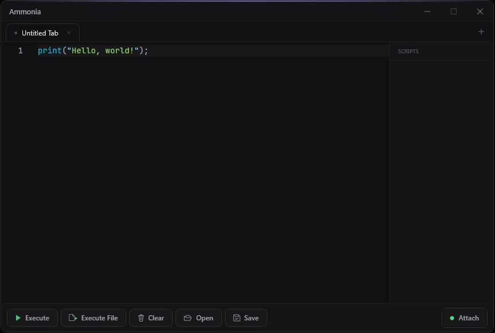Click the Execute File document icon
495x333 pixels.
click(x=73, y=318)
